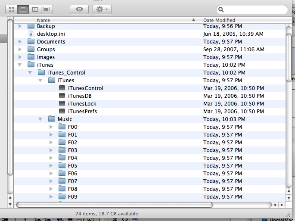Click the search field
This screenshot has height=221, width=295.
(x=252, y=9)
